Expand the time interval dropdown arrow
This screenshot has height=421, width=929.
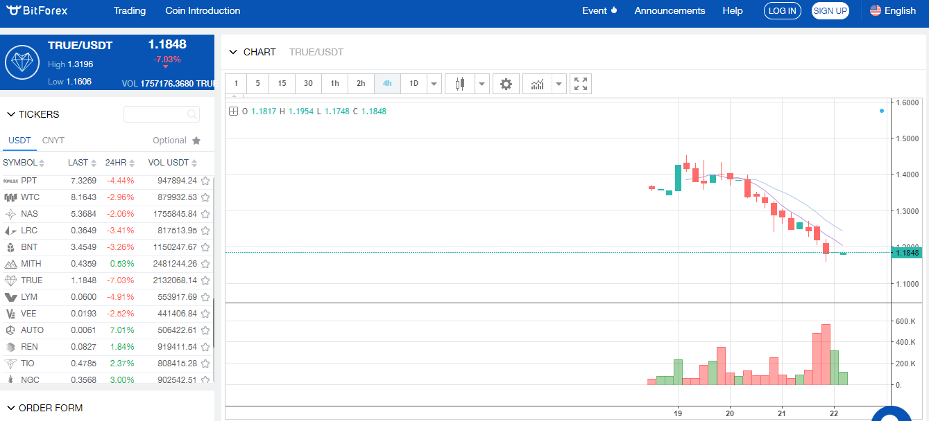tap(434, 84)
